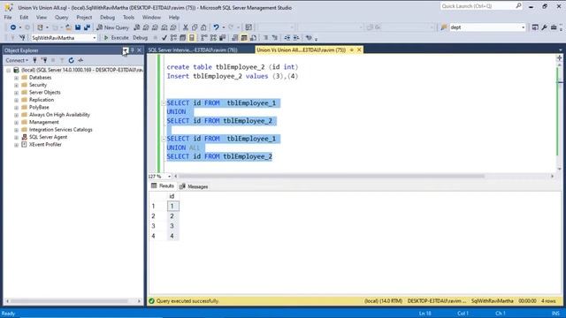Viewport: 566px width, 318px height.
Task: Switch output to Results to Text
Action: pos(234,37)
